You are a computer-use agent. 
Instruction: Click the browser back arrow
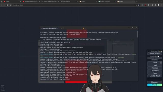2,5
